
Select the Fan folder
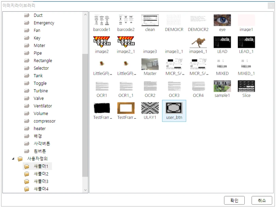click(x=37, y=30)
